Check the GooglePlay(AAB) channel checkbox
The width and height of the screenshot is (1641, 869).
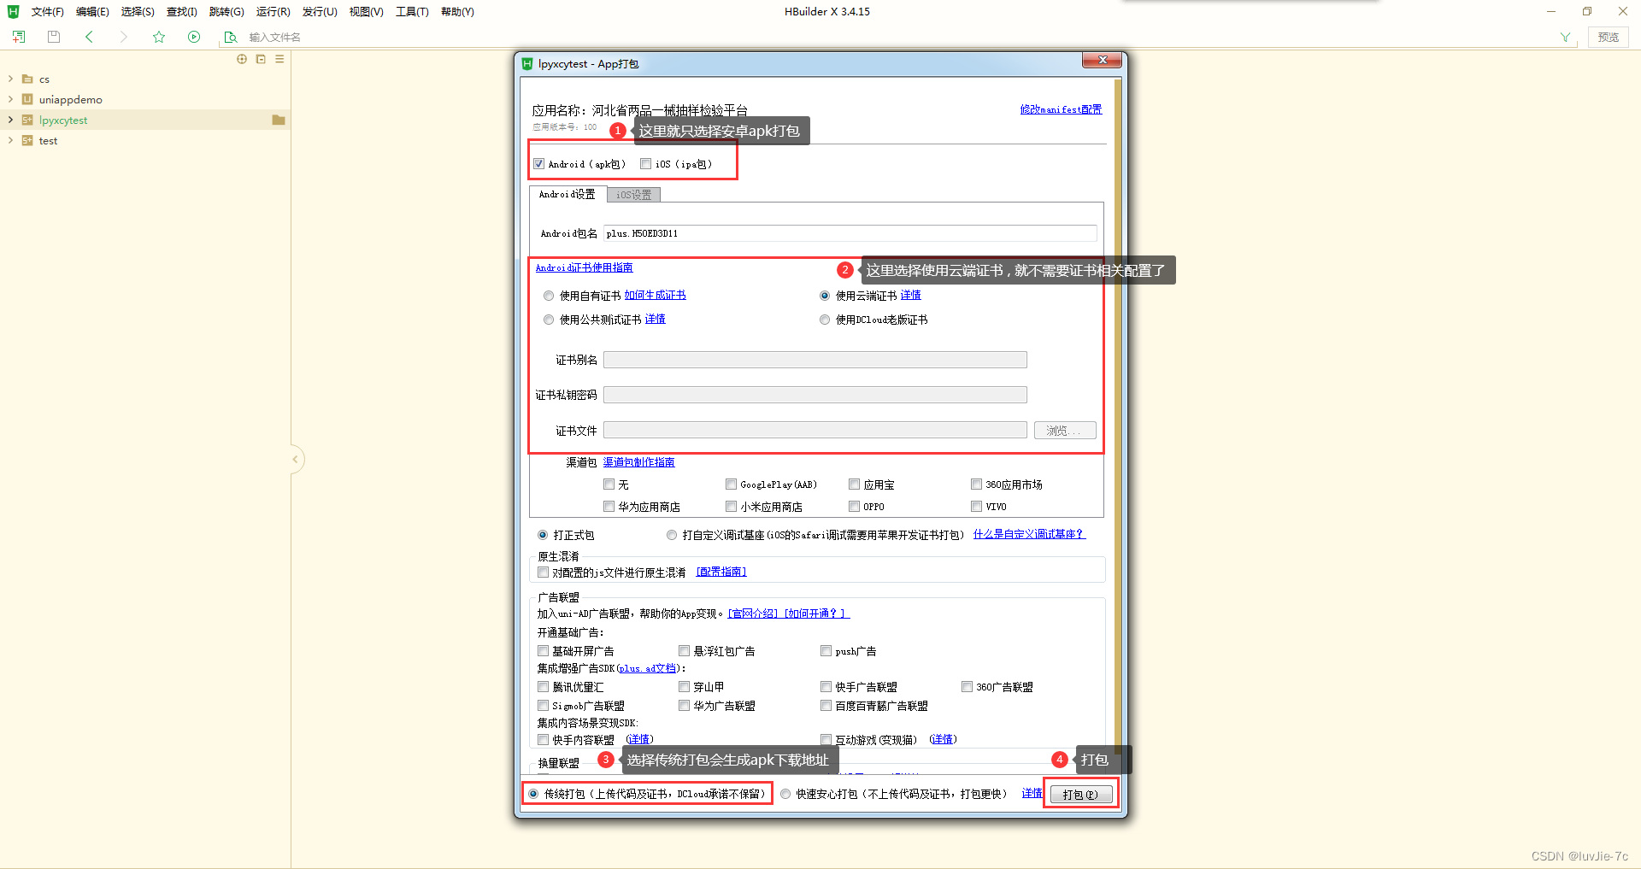click(732, 484)
